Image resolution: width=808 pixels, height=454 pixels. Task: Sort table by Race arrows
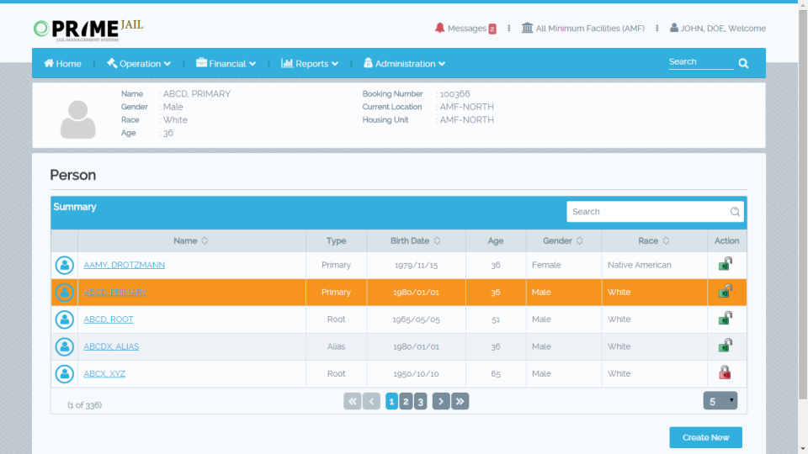click(666, 241)
